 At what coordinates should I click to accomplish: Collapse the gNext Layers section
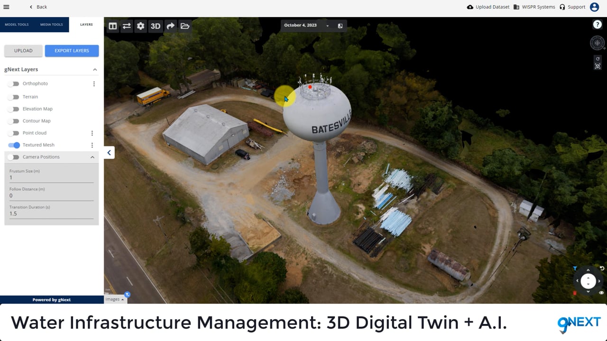click(95, 70)
